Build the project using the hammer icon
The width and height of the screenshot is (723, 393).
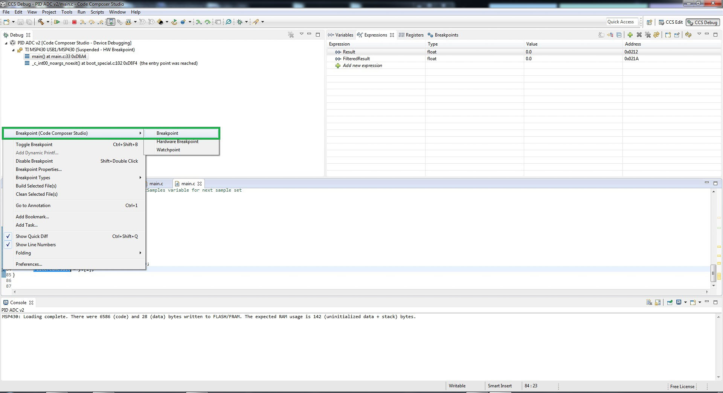click(x=41, y=22)
